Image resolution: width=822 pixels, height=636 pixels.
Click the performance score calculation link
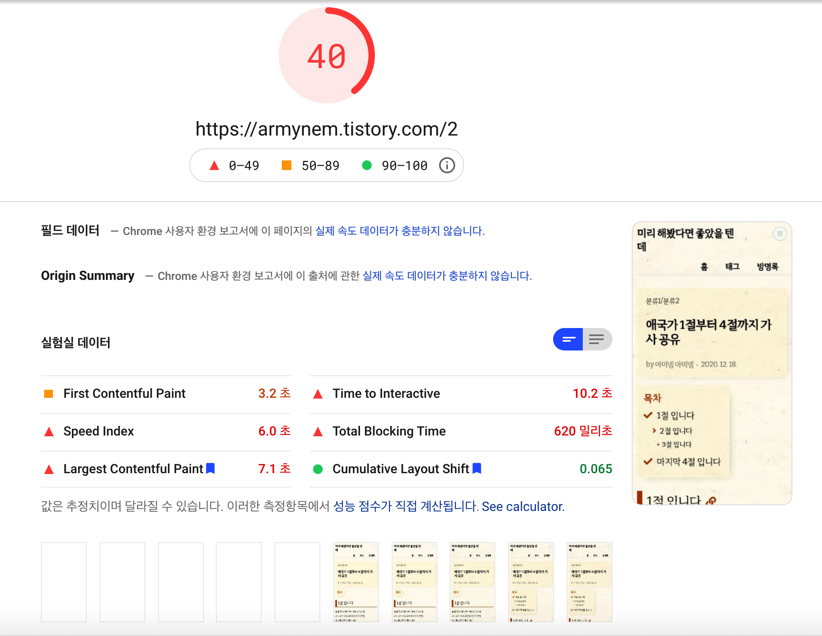pyautogui.click(x=405, y=507)
